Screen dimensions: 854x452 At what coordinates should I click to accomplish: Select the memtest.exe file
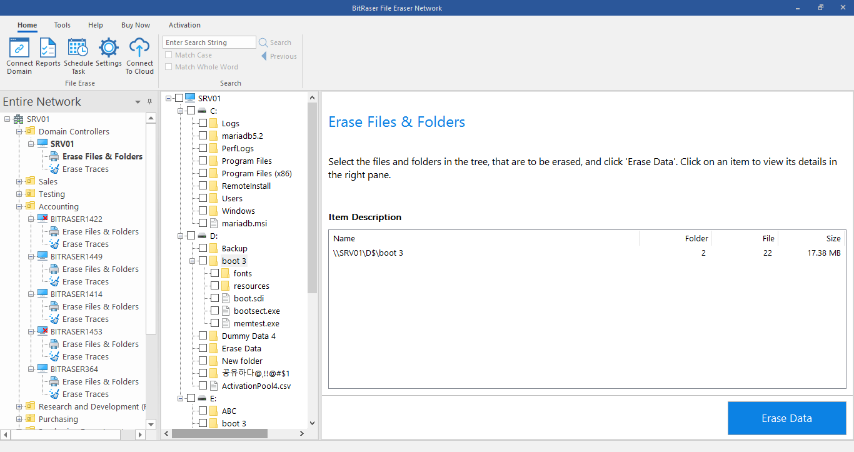click(x=256, y=323)
